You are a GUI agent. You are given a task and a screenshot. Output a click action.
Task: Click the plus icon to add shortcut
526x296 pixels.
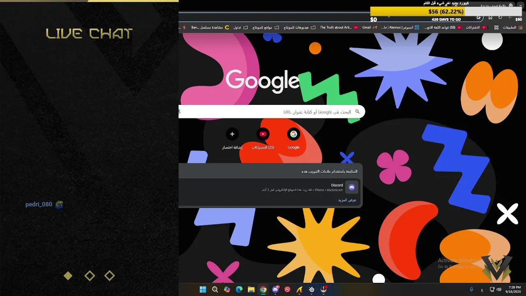(232, 134)
